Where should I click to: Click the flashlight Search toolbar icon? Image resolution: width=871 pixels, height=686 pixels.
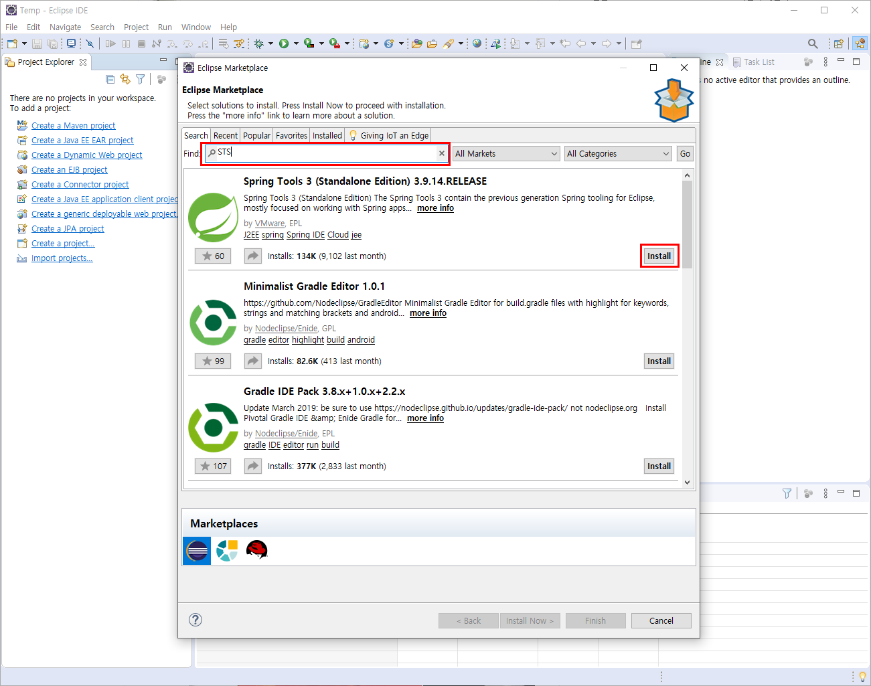[449, 44]
